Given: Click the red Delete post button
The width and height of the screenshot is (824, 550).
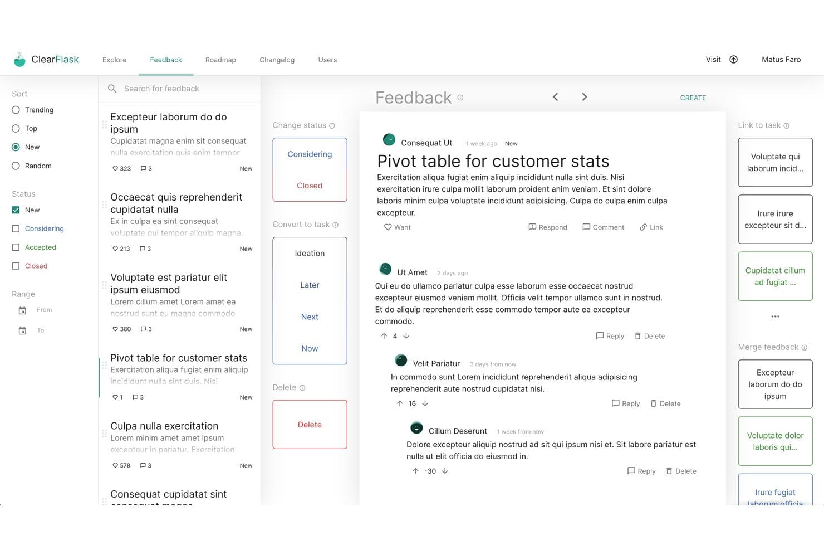Looking at the screenshot, I should click(x=310, y=425).
